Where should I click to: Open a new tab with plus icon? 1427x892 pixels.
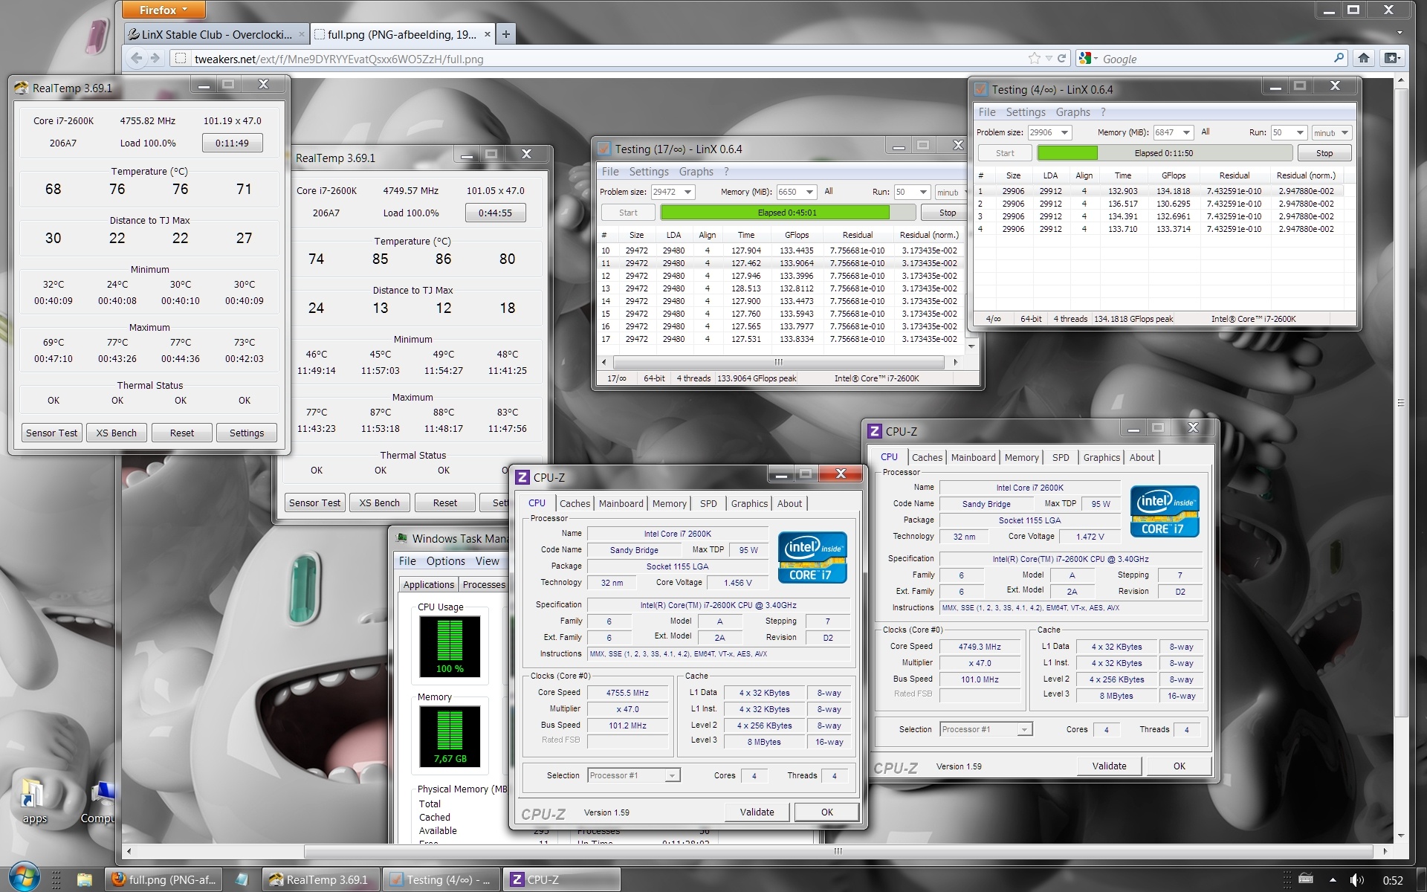(505, 34)
